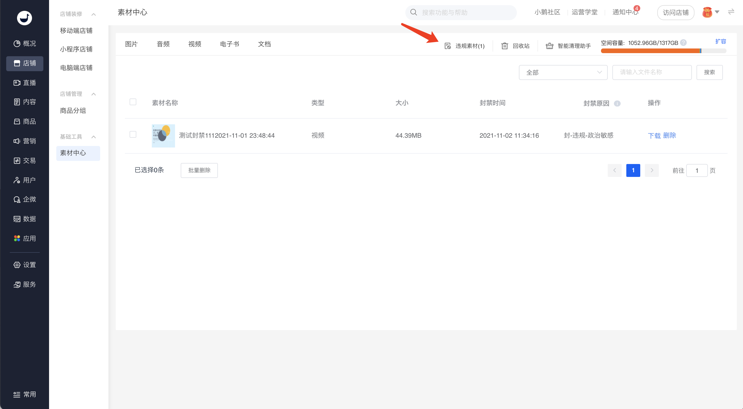Screen dimensions: 743x409
Task: Switch to the 音频 tab
Action: click(x=163, y=44)
